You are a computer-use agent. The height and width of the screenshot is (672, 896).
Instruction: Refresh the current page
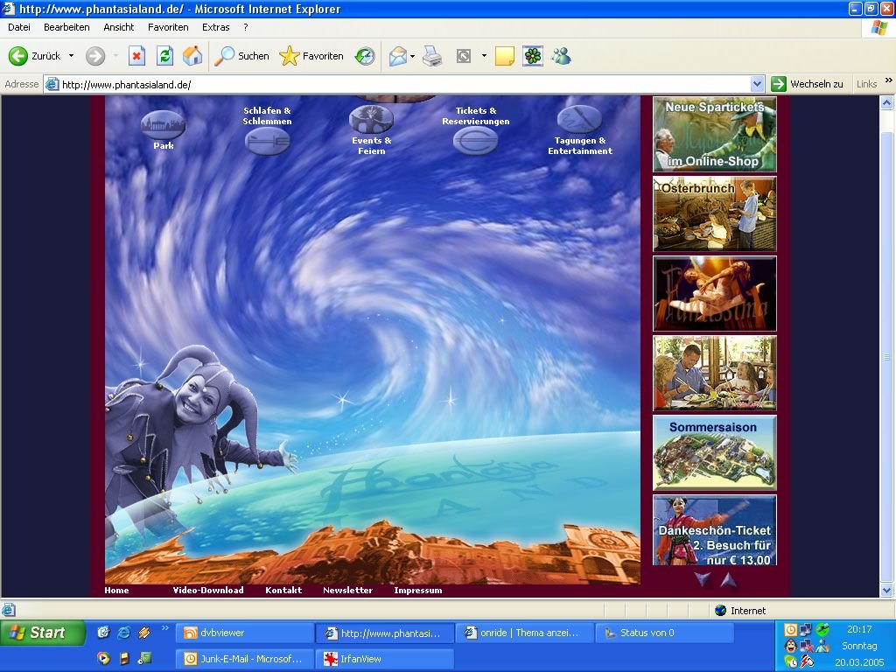pyautogui.click(x=164, y=56)
